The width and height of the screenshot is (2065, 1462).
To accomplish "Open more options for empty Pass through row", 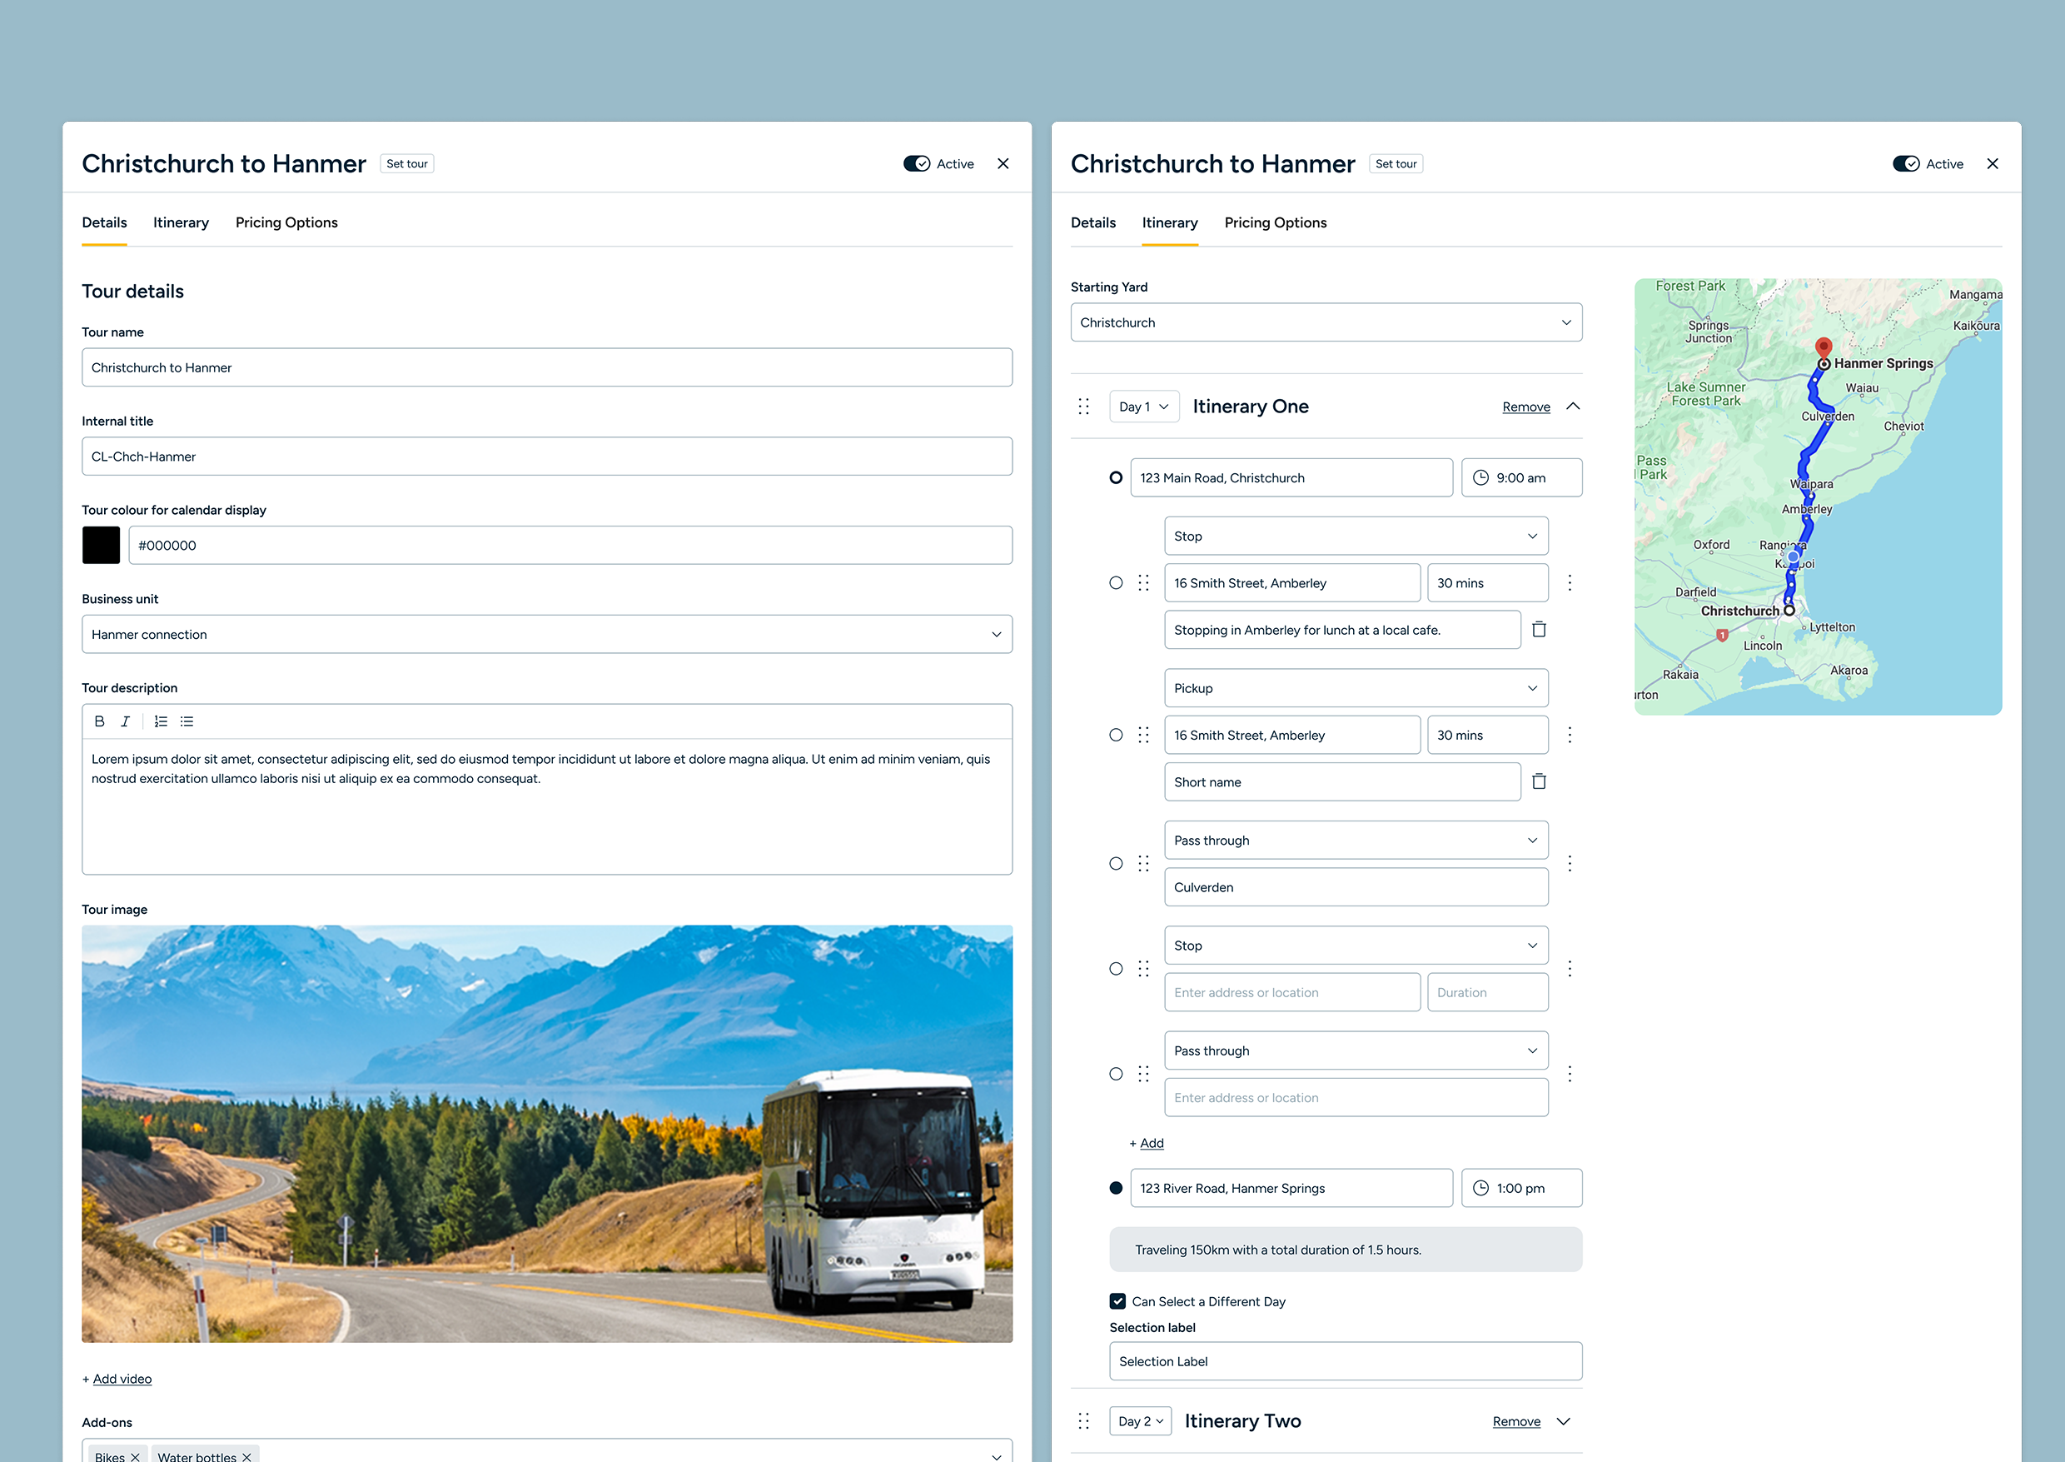I will tap(1570, 1074).
